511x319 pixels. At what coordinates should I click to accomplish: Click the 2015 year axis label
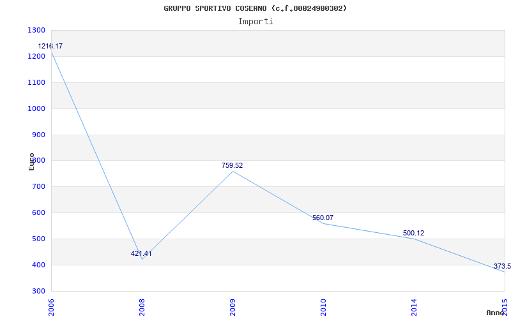point(505,308)
